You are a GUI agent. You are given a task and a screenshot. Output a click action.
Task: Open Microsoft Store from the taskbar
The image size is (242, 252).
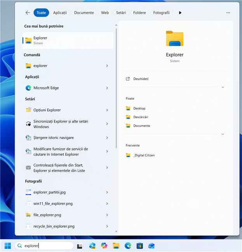140,245
